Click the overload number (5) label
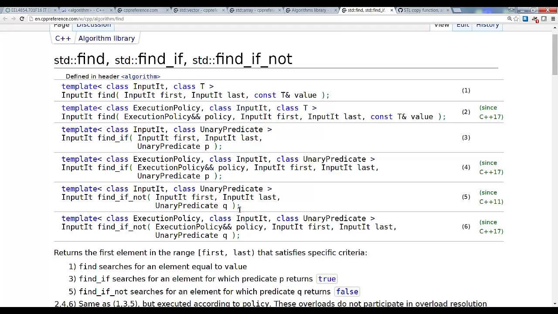Screen dimensions: 558x314 (x=466, y=197)
